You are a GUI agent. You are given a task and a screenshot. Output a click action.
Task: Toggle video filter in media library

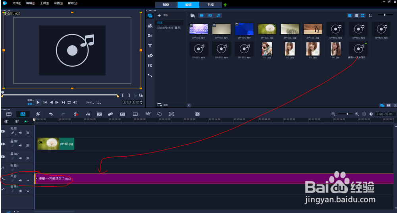click(202, 15)
